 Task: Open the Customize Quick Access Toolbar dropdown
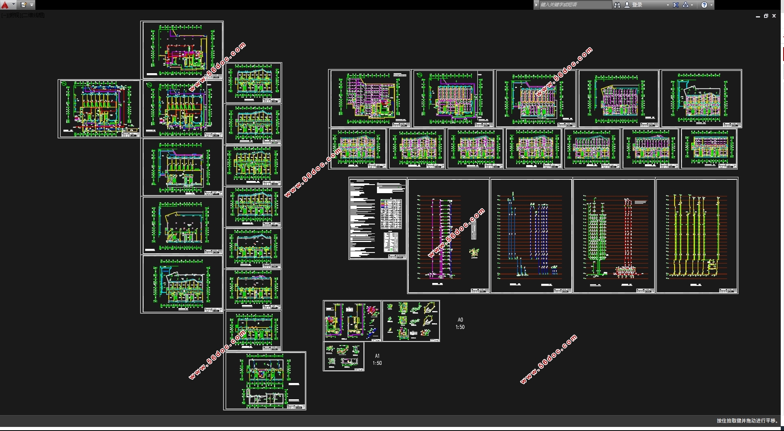pos(32,5)
